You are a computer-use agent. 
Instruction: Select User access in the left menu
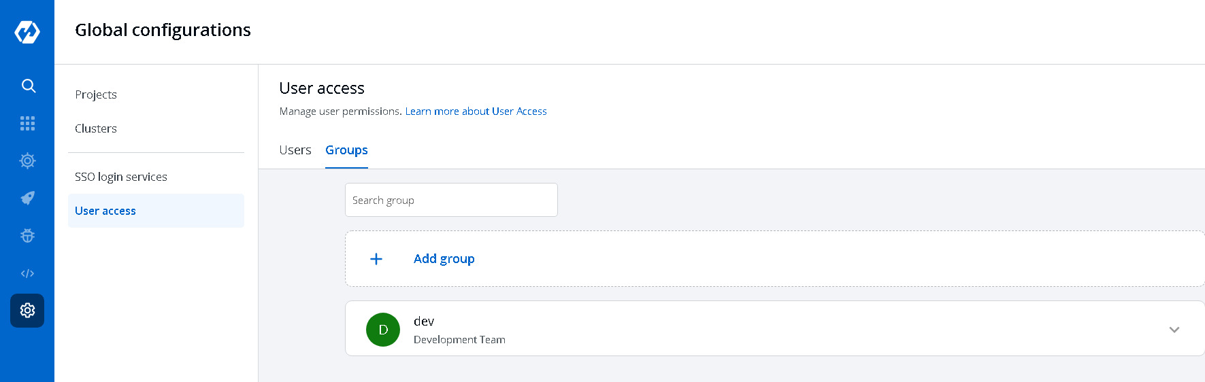pos(105,211)
